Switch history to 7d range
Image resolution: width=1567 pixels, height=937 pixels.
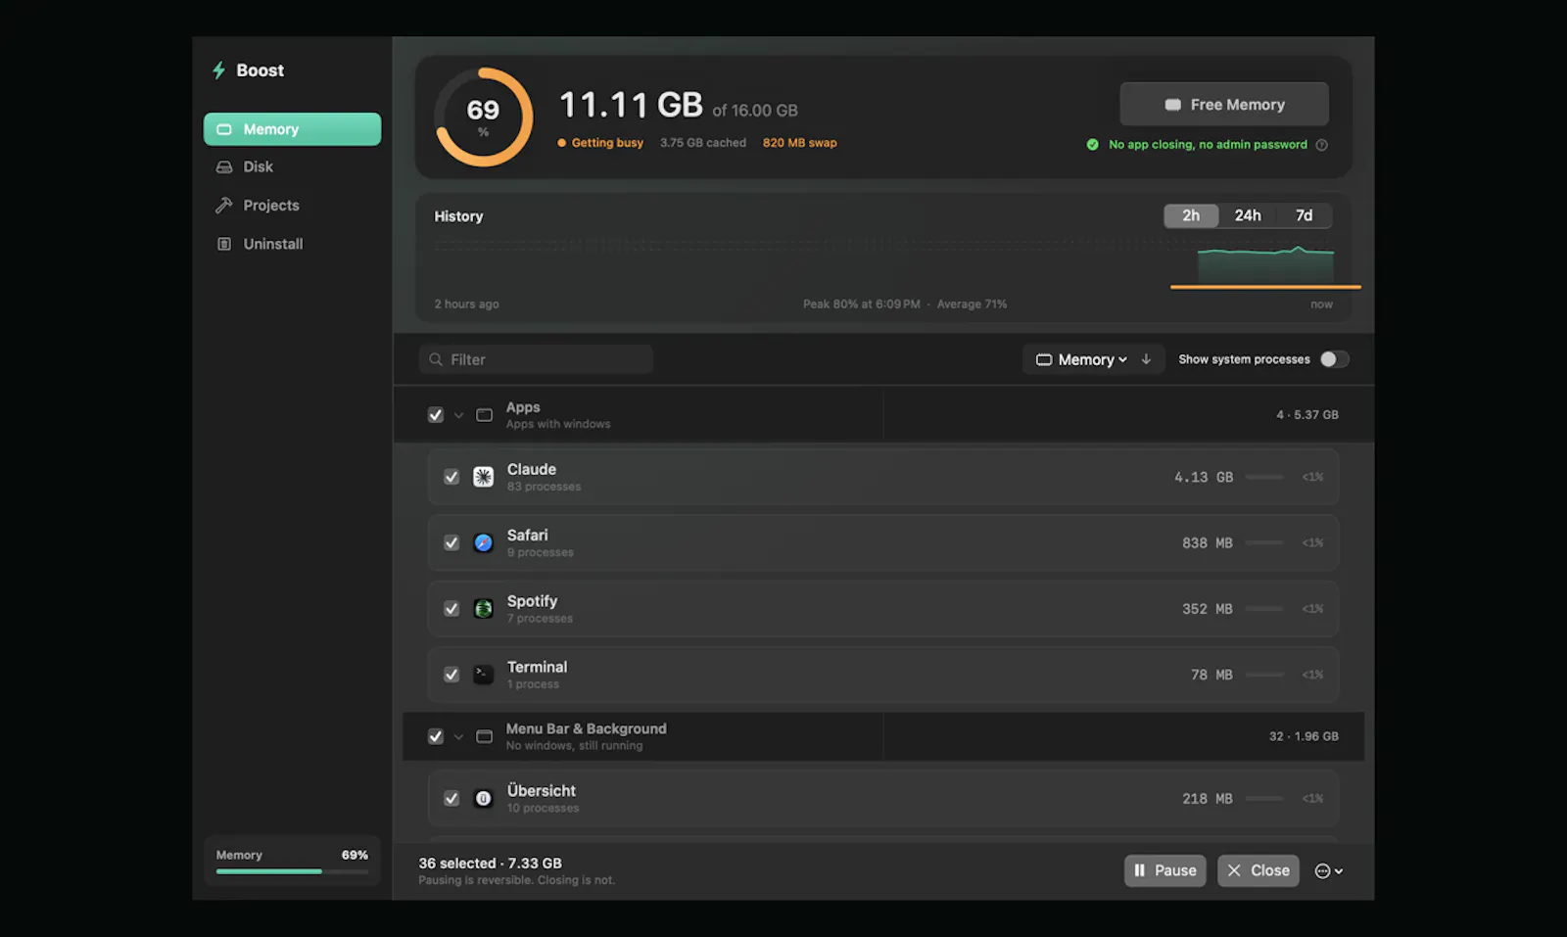(1305, 215)
